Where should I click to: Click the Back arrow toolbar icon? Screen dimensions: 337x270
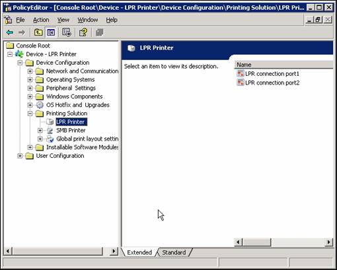coord(10,32)
